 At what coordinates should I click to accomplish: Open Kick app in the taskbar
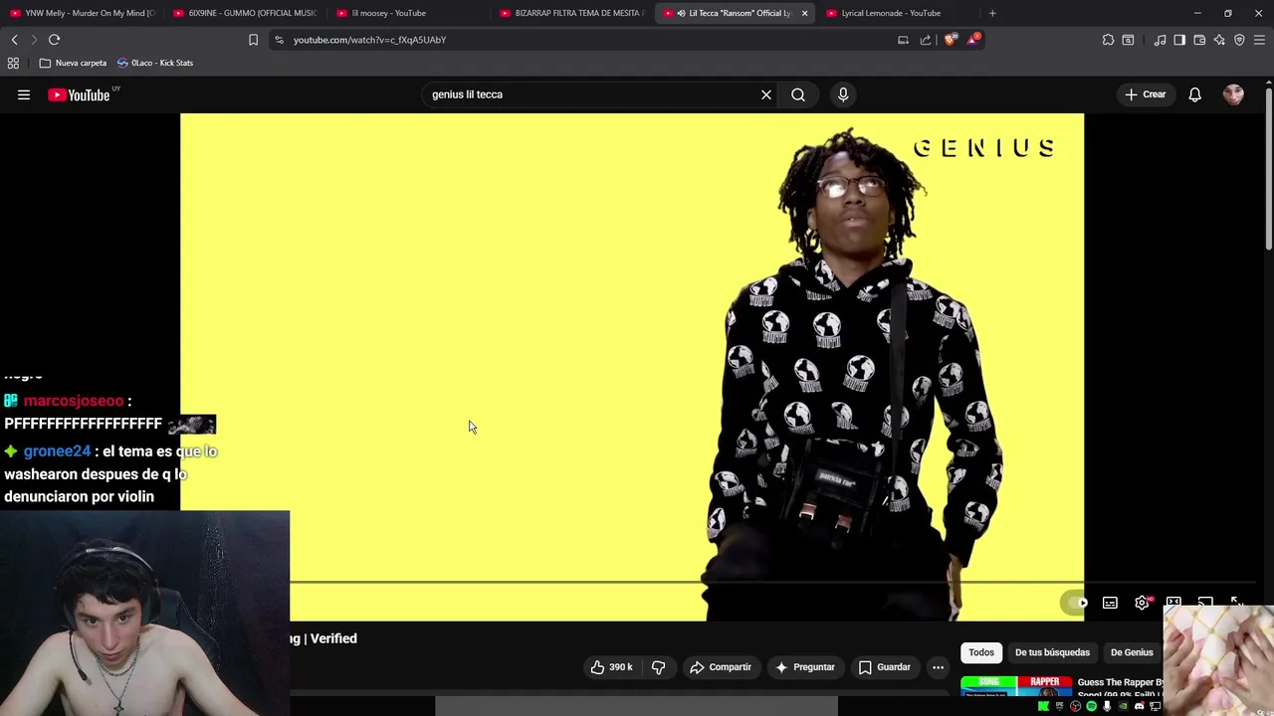click(x=1043, y=707)
